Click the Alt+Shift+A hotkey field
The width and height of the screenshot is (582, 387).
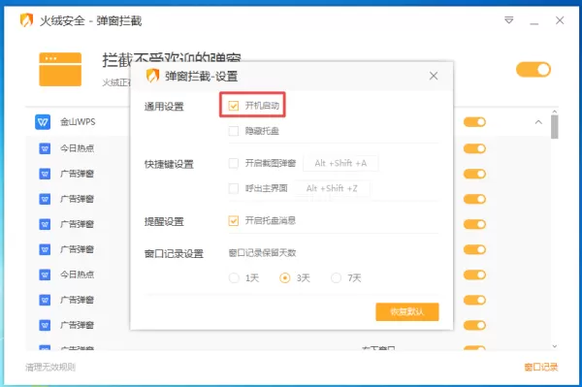(x=340, y=163)
